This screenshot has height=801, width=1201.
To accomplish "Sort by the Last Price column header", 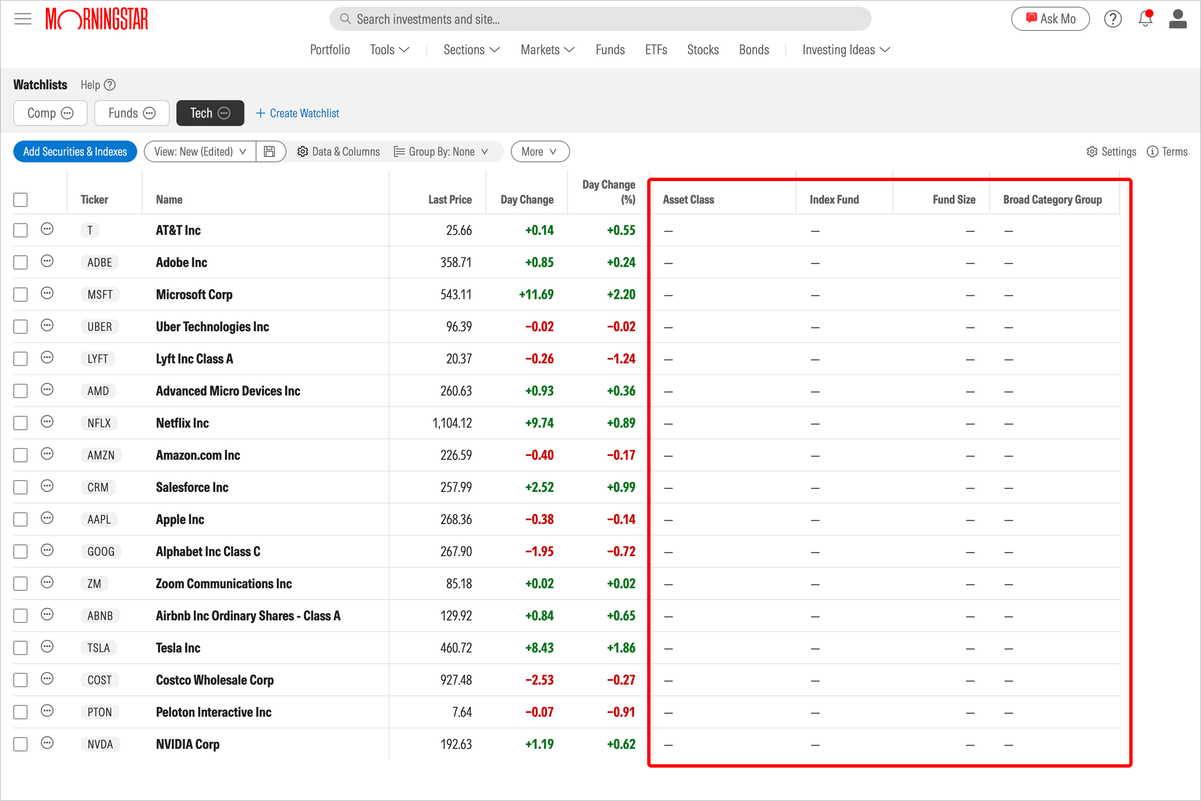I will click(450, 200).
